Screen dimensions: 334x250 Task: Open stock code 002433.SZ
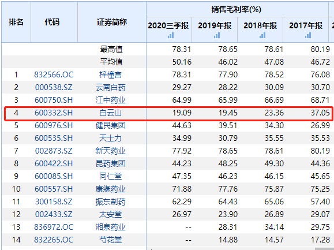[54, 214]
